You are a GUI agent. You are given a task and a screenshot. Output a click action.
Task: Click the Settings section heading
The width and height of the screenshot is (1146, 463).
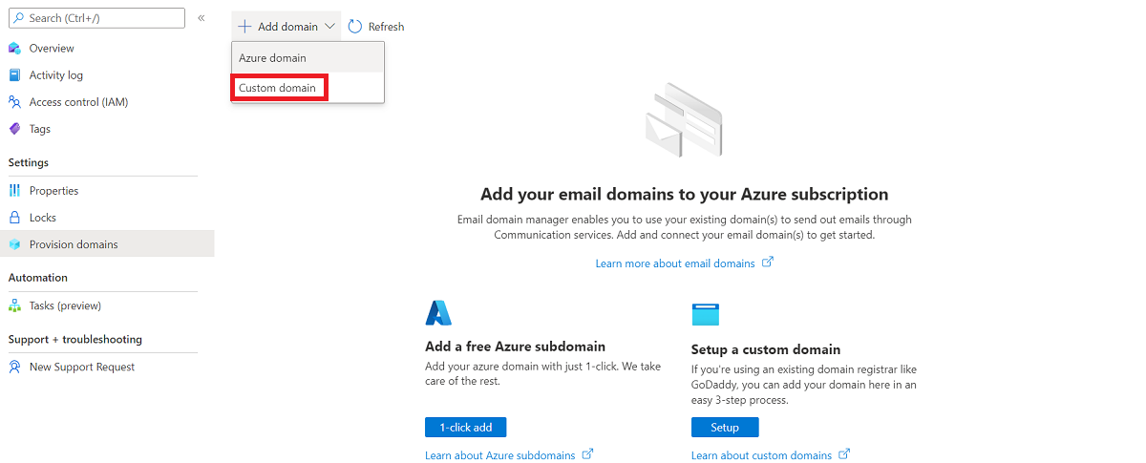[x=29, y=162]
